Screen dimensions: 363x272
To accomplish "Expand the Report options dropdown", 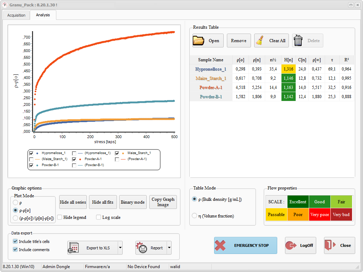I will point(169,248).
